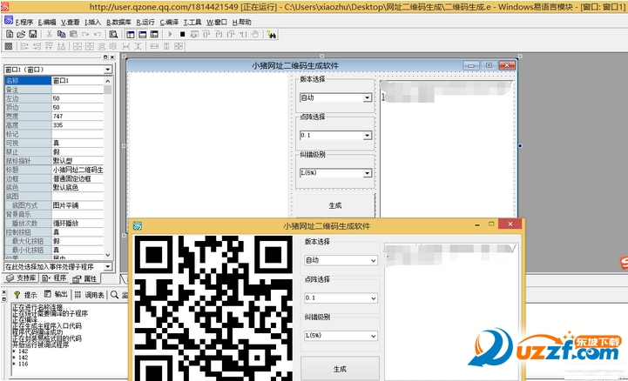This screenshot has height=381, width=628.
Task: Open 点阵选择 dropdown in design window
Action: click(367, 136)
